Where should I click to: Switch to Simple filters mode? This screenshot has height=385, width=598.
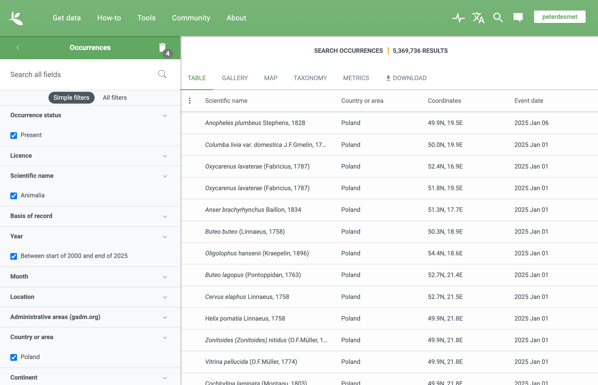71,98
